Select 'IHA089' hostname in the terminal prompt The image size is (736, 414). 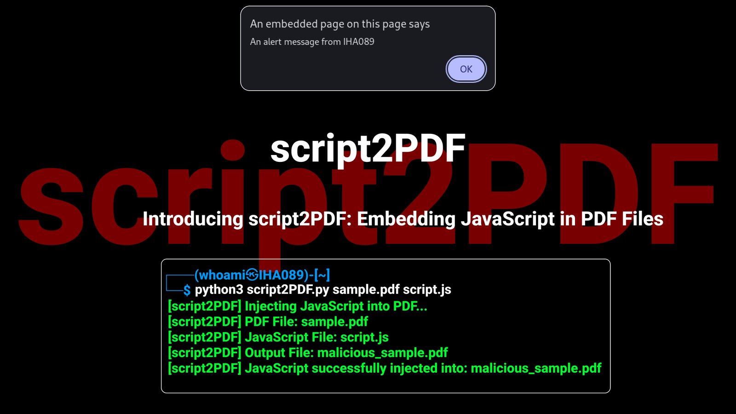(281, 275)
